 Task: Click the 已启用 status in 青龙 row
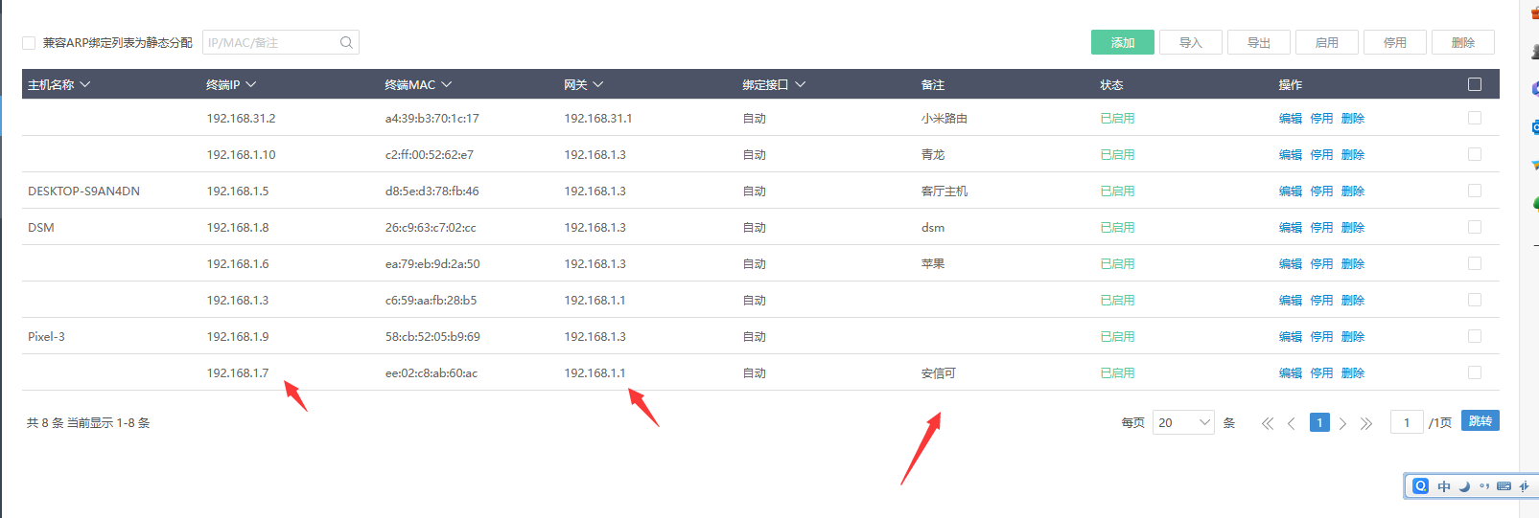point(1117,155)
